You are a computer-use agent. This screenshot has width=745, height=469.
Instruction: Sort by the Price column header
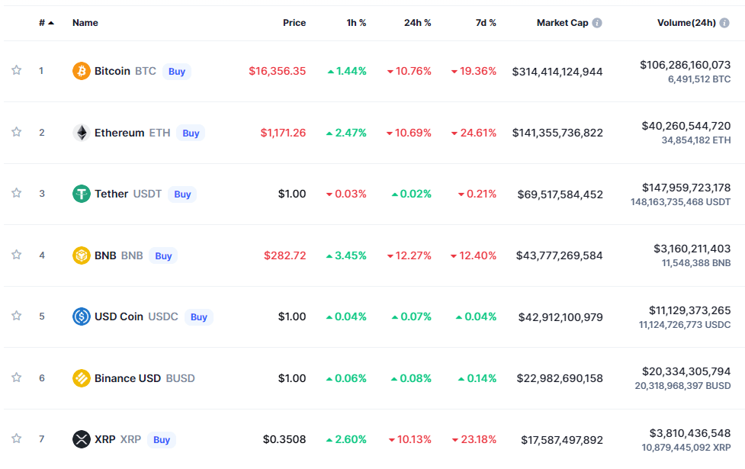click(x=294, y=23)
